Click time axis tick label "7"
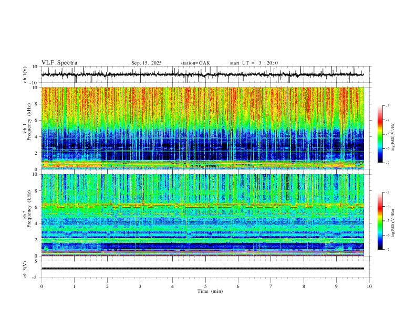Image resolution: width=416 pixels, height=321 pixels. [271, 286]
